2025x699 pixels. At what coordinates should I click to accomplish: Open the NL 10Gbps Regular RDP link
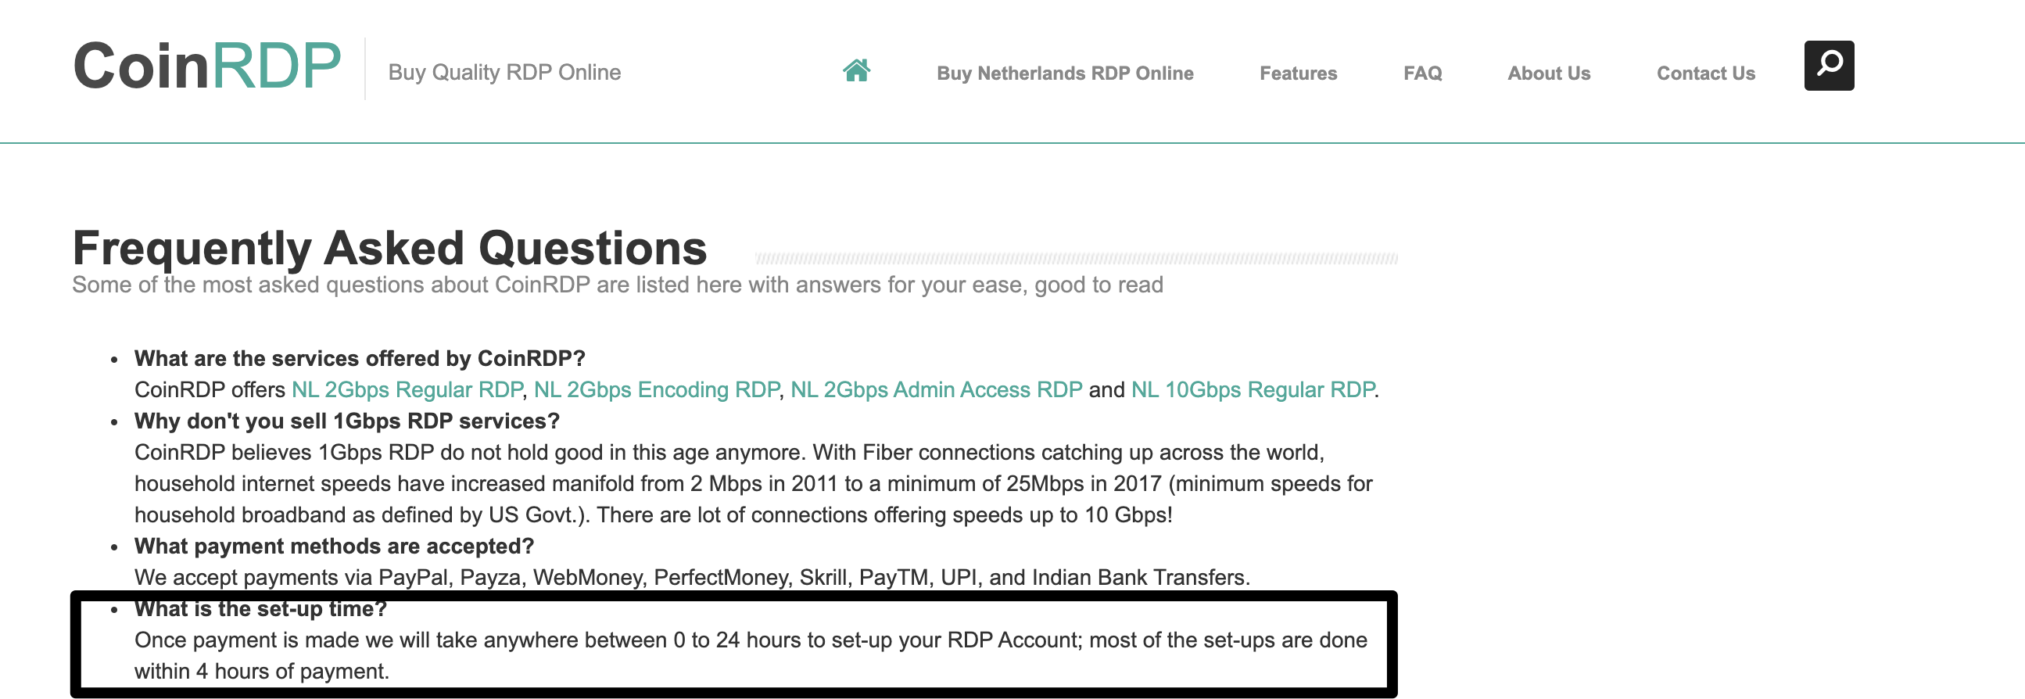(1253, 390)
